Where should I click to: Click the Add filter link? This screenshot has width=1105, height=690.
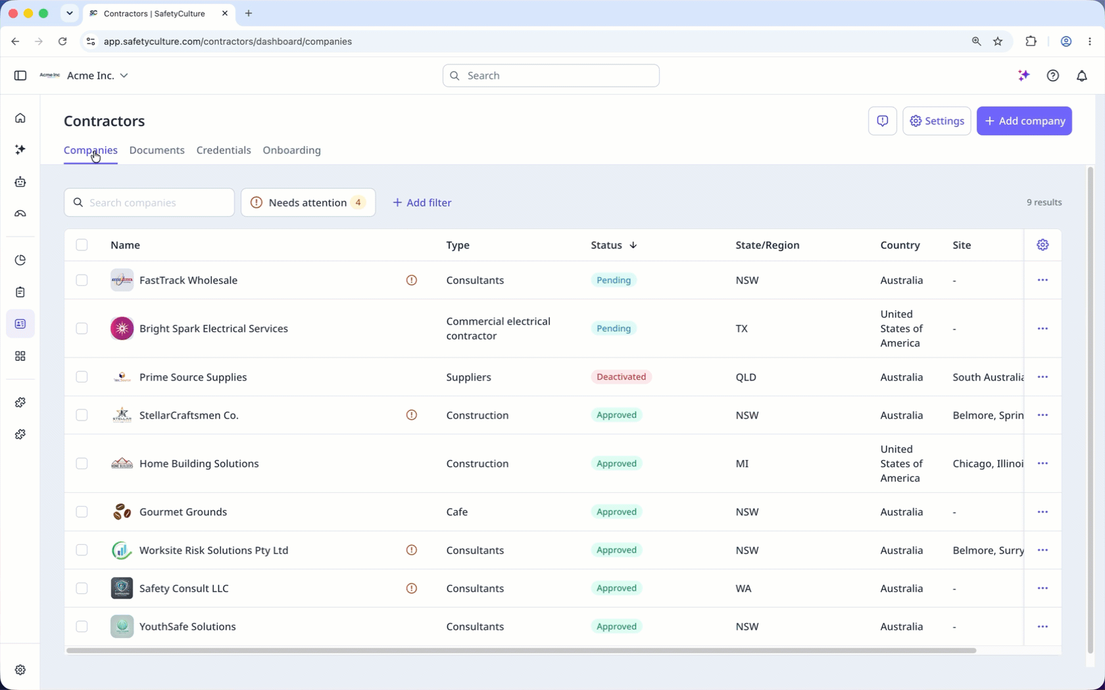(x=422, y=202)
